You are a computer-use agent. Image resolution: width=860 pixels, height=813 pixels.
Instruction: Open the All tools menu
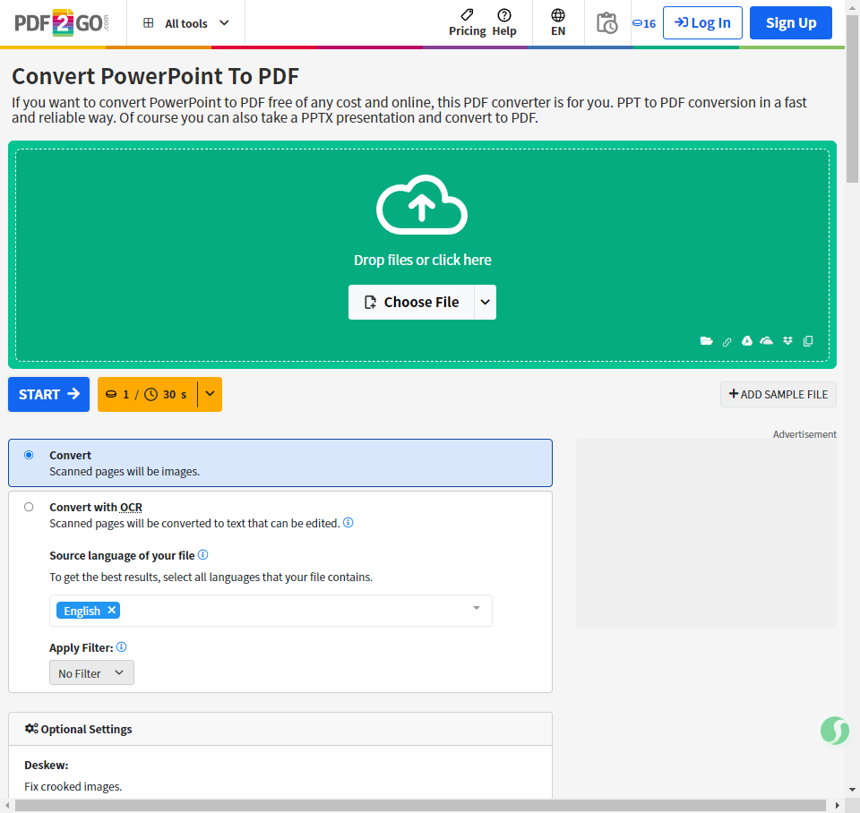(x=186, y=23)
